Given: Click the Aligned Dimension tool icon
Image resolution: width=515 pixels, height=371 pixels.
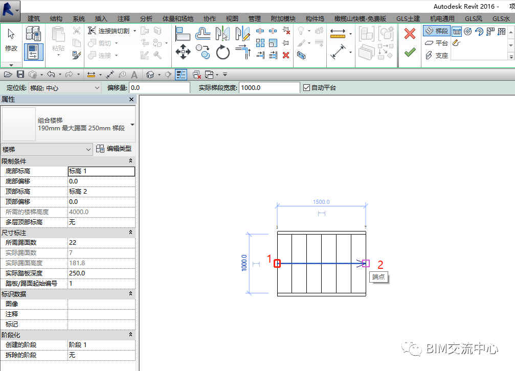Looking at the screenshot, I should pos(338,52).
